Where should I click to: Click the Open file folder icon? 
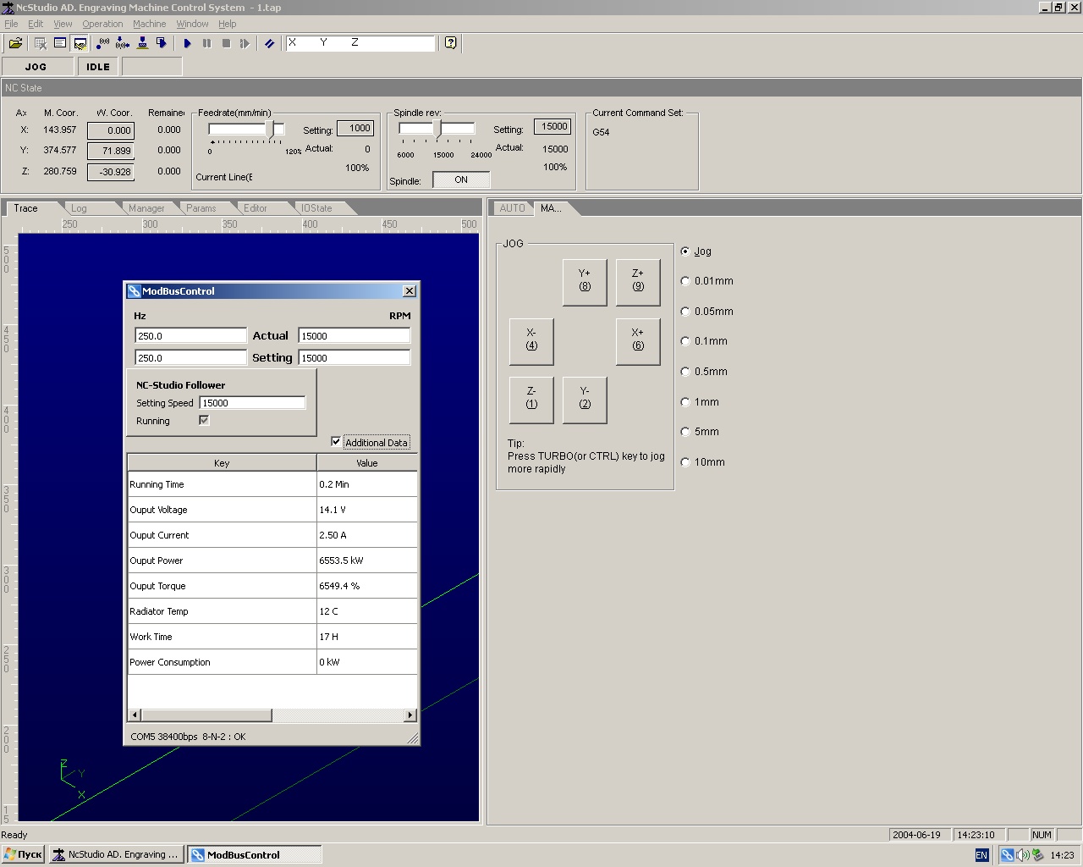[x=15, y=43]
